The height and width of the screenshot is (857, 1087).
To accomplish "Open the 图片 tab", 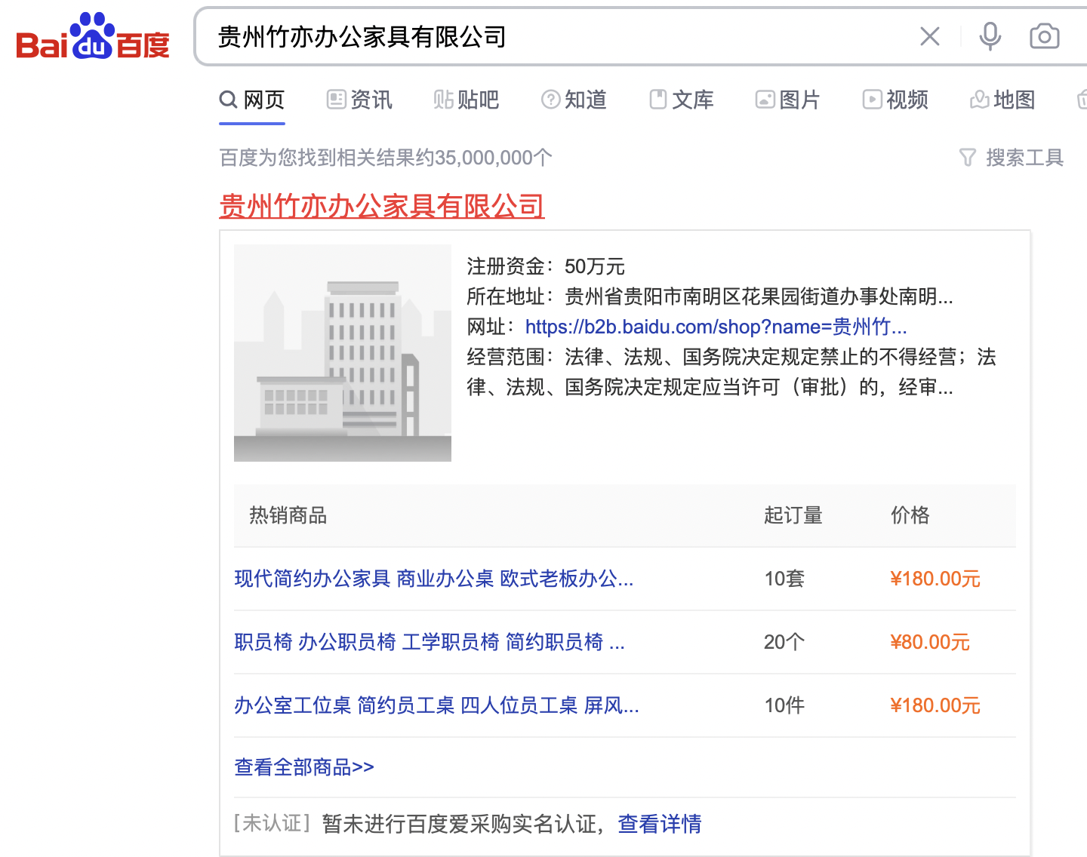I will 787,100.
